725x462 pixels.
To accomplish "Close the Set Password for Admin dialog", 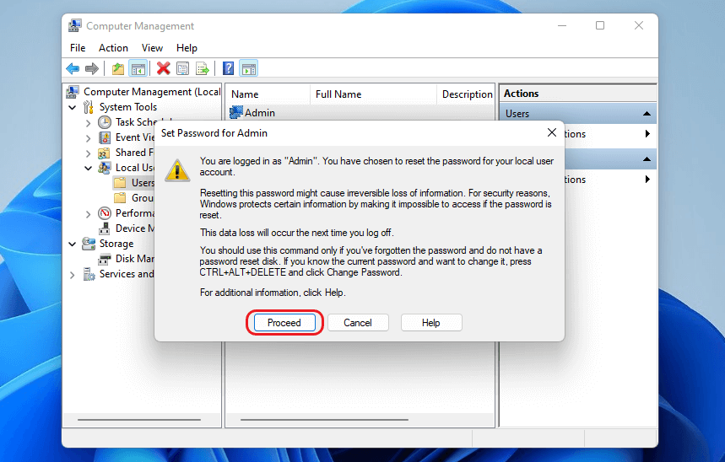I will [552, 132].
